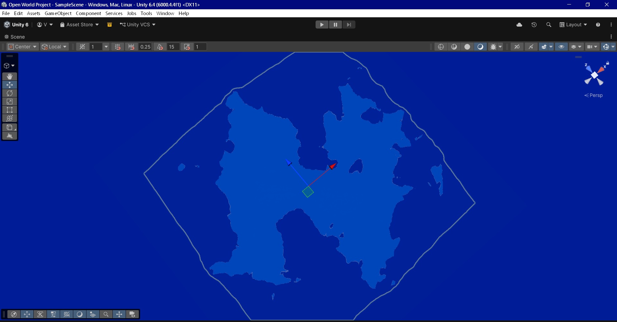617x322 pixels.
Task: Select the Rotate tool
Action: (10, 93)
